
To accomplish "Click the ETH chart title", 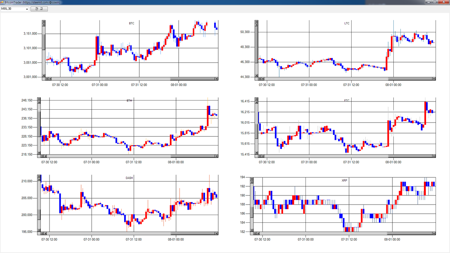I will pyautogui.click(x=129, y=101).
